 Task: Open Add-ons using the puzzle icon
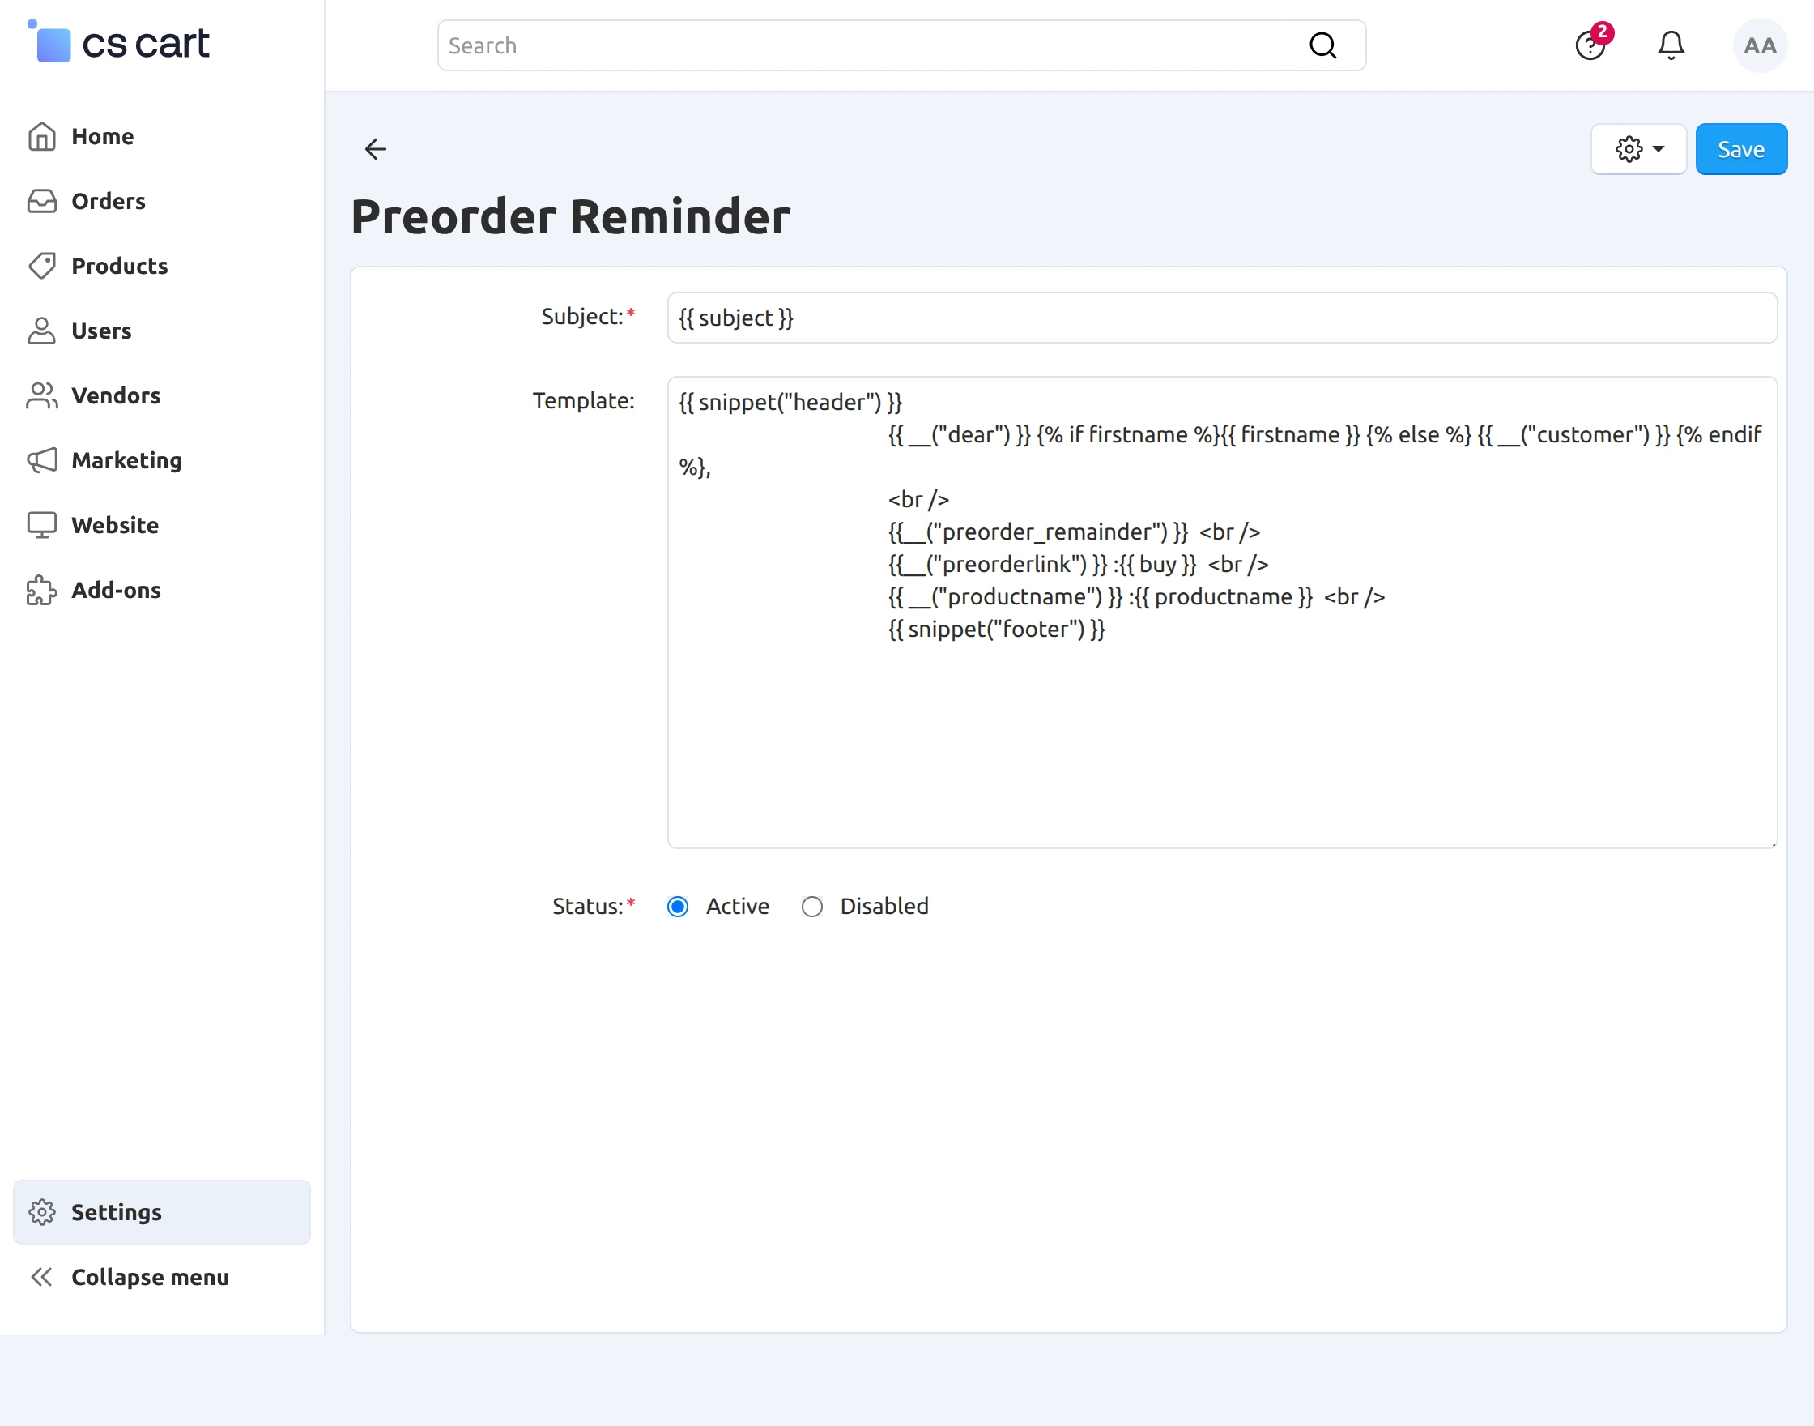pyautogui.click(x=43, y=589)
